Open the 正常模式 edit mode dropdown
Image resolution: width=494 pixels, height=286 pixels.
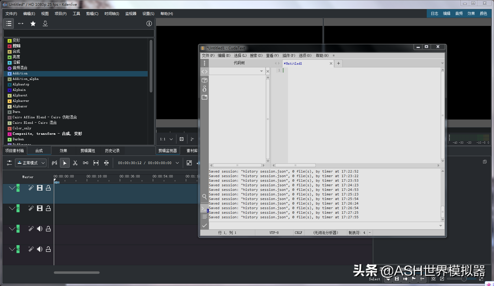[31, 163]
